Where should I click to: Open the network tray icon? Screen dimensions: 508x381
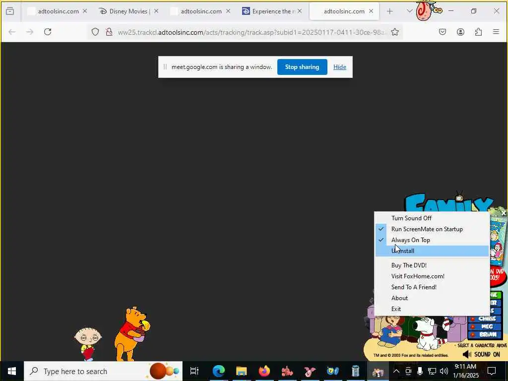[432, 371]
